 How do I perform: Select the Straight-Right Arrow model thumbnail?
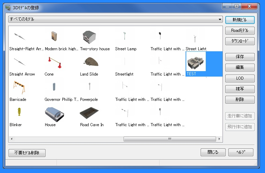click(x=20, y=36)
